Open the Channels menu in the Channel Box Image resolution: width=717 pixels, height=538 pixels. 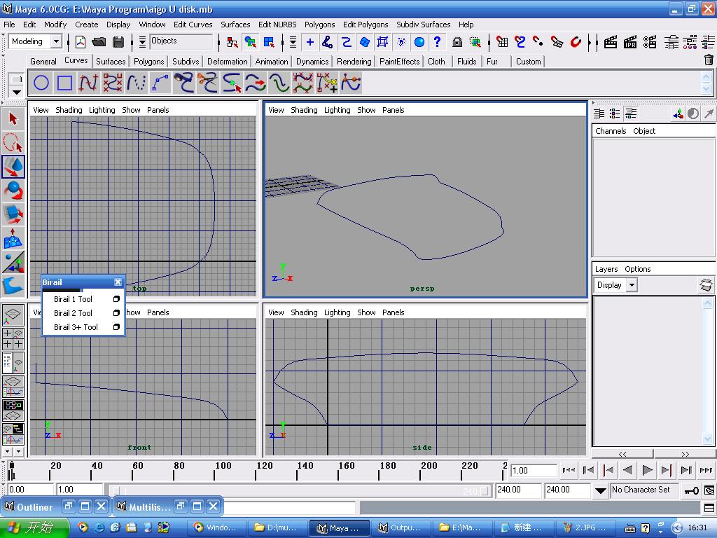coord(611,131)
